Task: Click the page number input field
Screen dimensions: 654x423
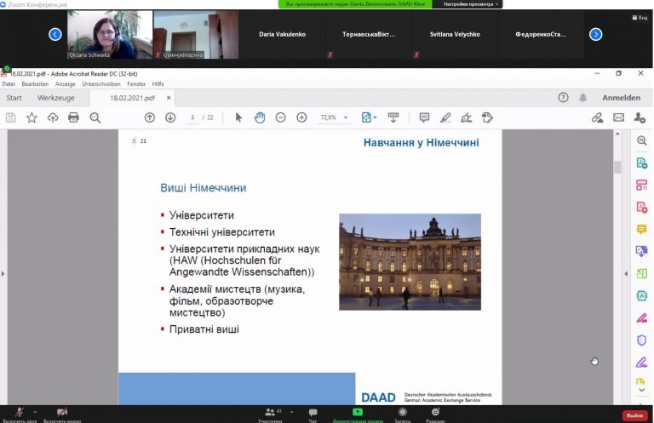Action: (193, 117)
